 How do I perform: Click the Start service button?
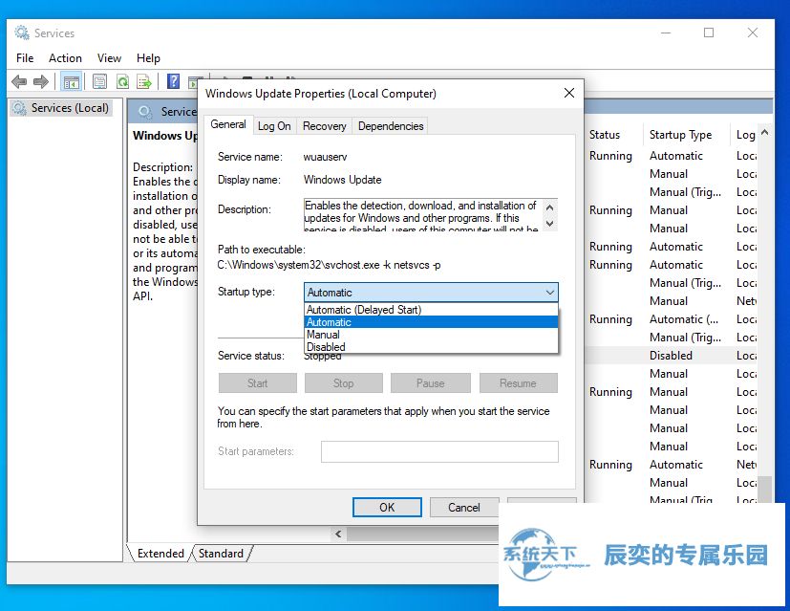258,383
